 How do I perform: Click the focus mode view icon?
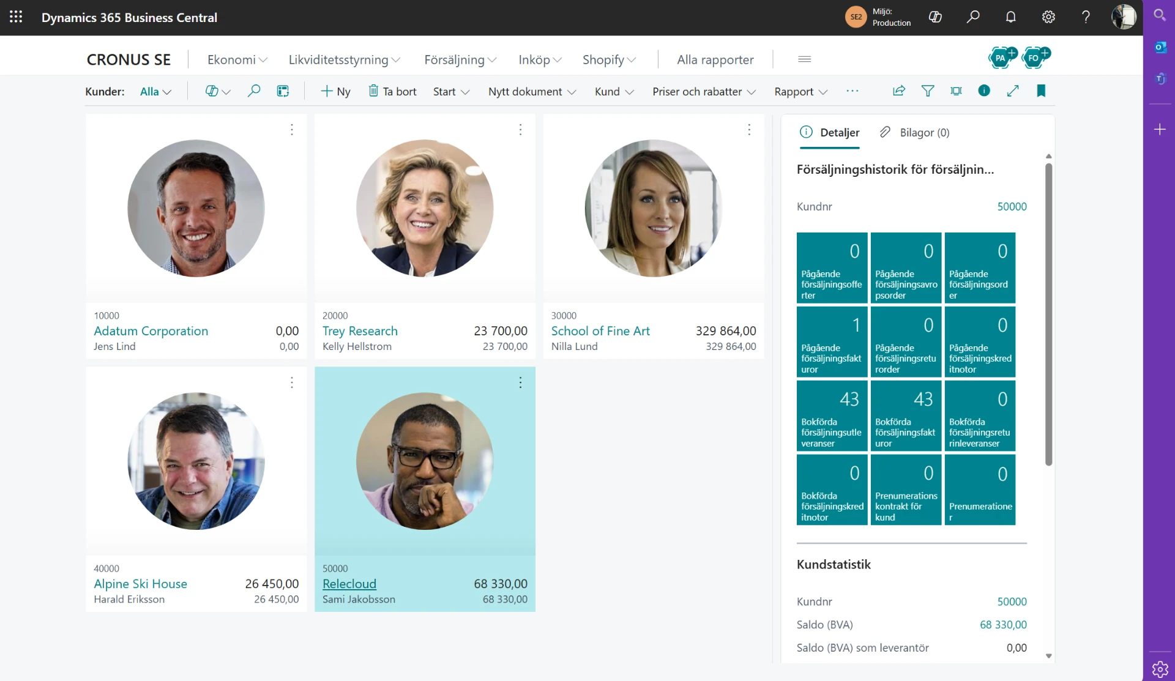(x=956, y=91)
